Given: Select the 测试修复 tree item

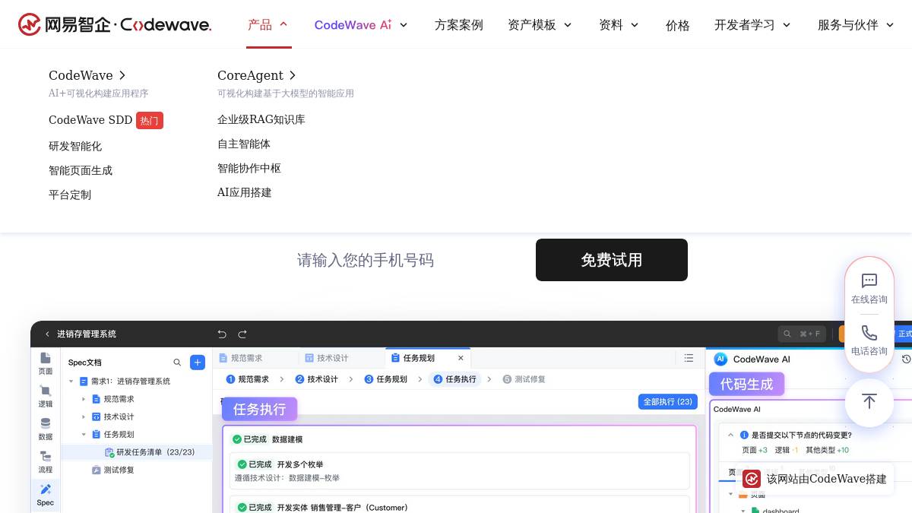Looking at the screenshot, I should point(112,470).
